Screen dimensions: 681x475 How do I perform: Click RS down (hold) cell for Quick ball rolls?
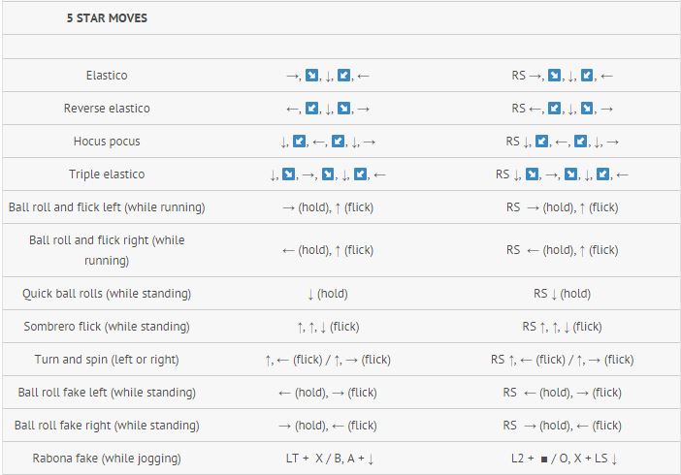pyautogui.click(x=562, y=294)
